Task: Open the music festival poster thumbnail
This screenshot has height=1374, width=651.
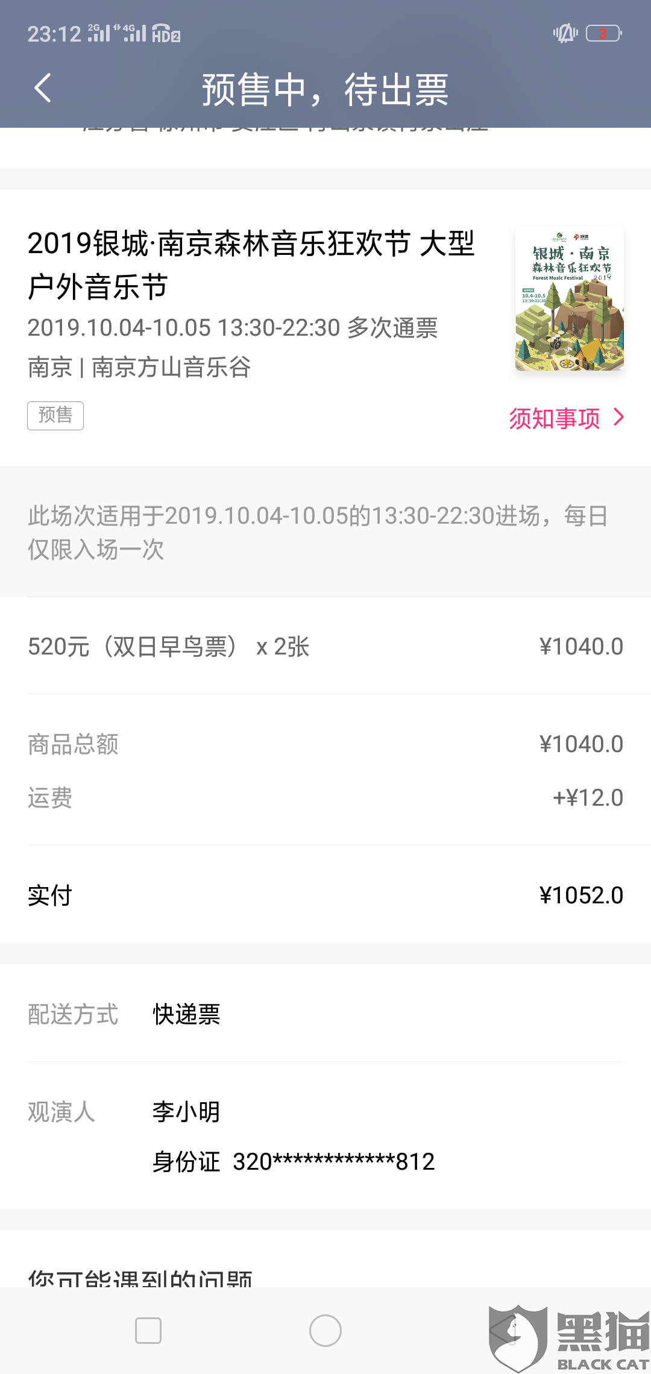Action: 569,298
